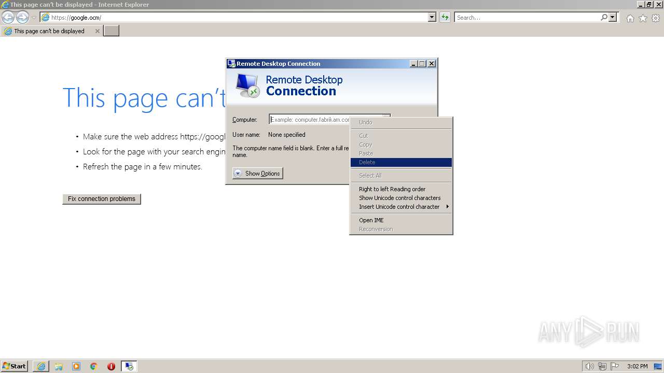
Task: Refresh the page using the refresh icon
Action: 445,18
